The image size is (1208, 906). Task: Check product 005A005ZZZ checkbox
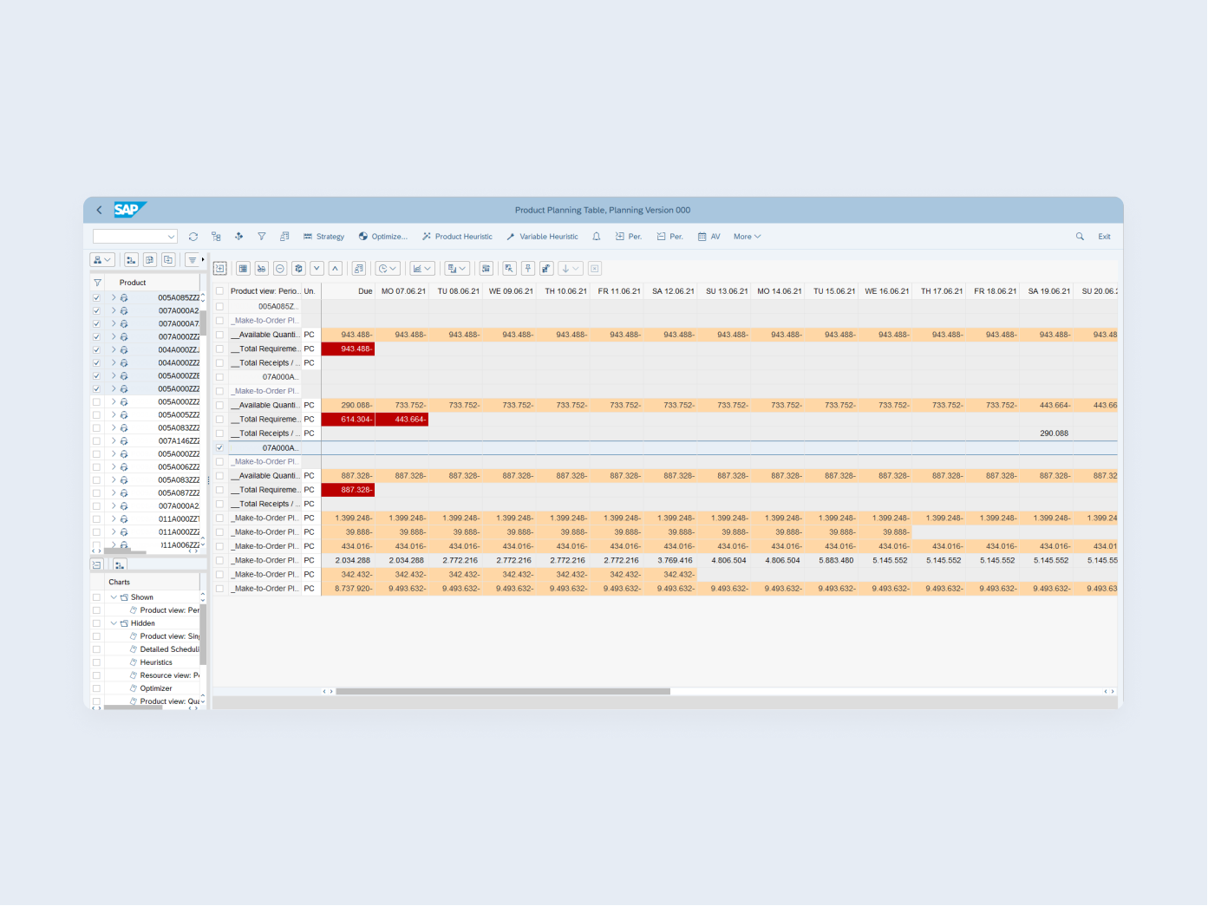96,414
